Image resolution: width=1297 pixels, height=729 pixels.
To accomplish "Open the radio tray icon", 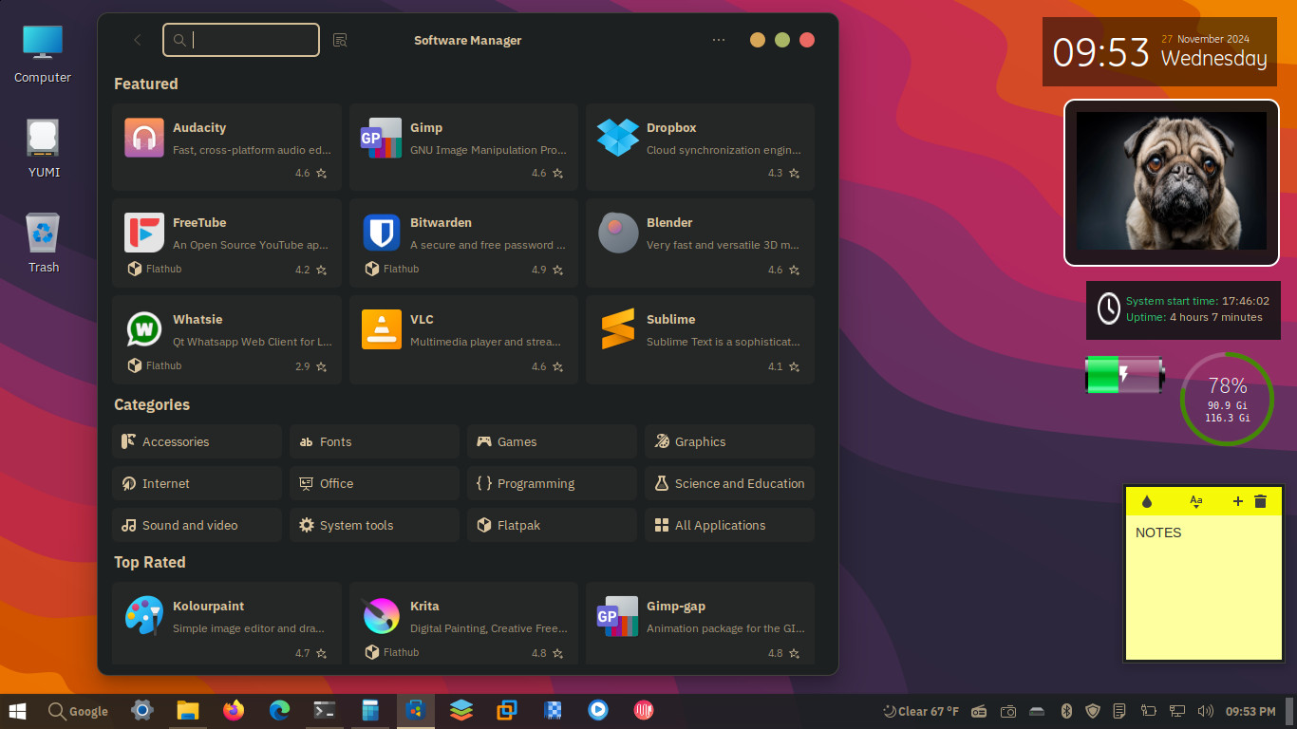I will click(979, 711).
